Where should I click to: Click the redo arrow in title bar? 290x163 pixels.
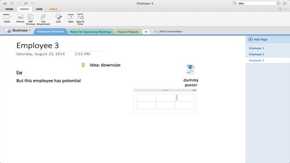click(x=33, y=3)
